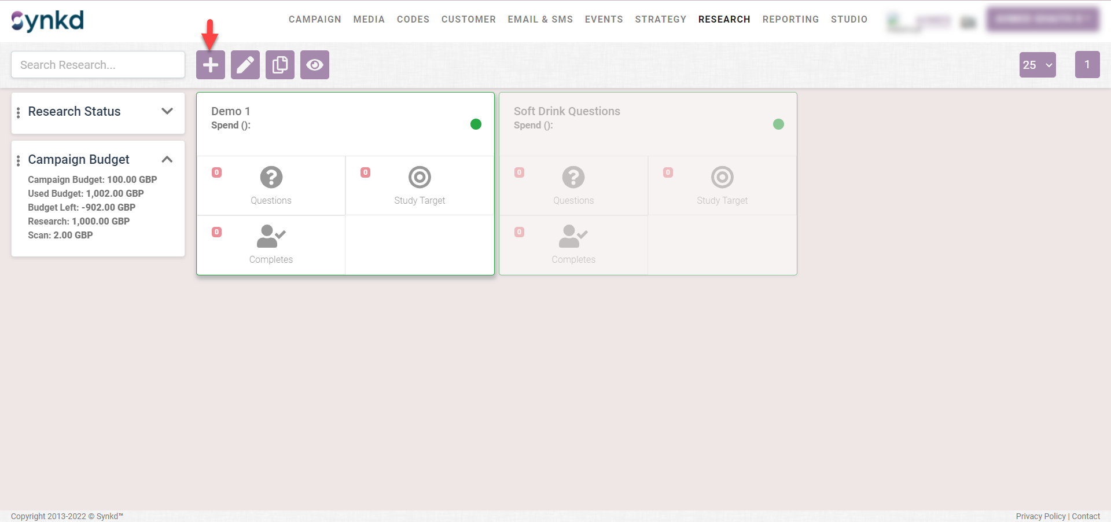Toggle the eye view icon
The height and width of the screenshot is (522, 1111).
[x=315, y=65]
